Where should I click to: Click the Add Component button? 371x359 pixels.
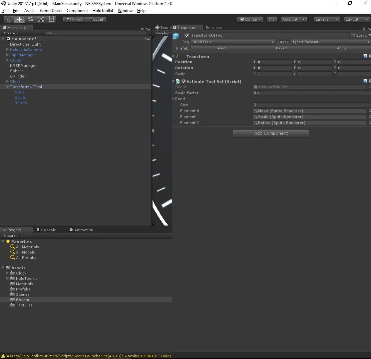[271, 133]
